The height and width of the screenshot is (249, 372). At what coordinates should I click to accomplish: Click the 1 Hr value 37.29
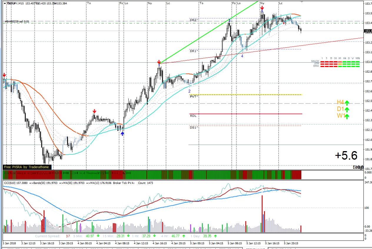(x=146, y=236)
